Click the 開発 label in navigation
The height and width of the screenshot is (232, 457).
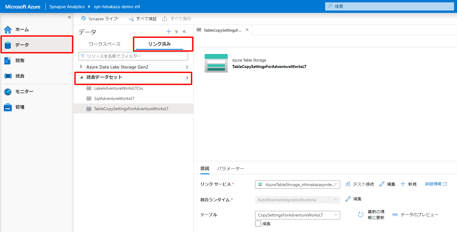click(20, 61)
